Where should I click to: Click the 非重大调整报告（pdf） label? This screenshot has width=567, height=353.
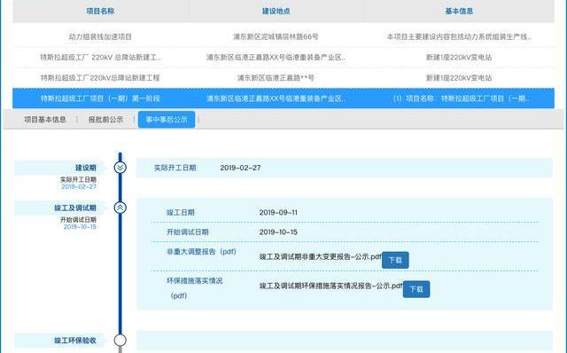click(x=201, y=252)
